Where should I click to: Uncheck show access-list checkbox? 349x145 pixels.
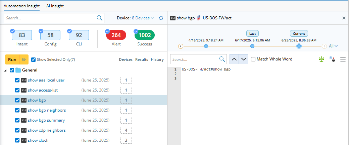pyautogui.click(x=17, y=90)
